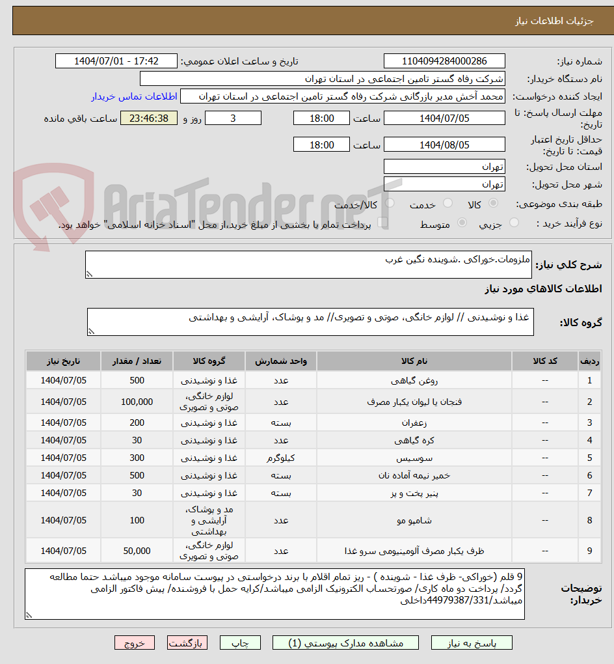Open اطلاعات تماس خریدار link
The image size is (614, 664).
134,96
